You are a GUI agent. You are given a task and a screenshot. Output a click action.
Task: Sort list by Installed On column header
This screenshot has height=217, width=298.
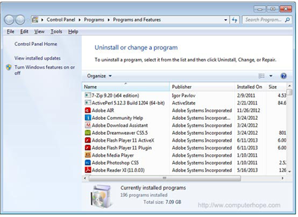pyautogui.click(x=250, y=87)
